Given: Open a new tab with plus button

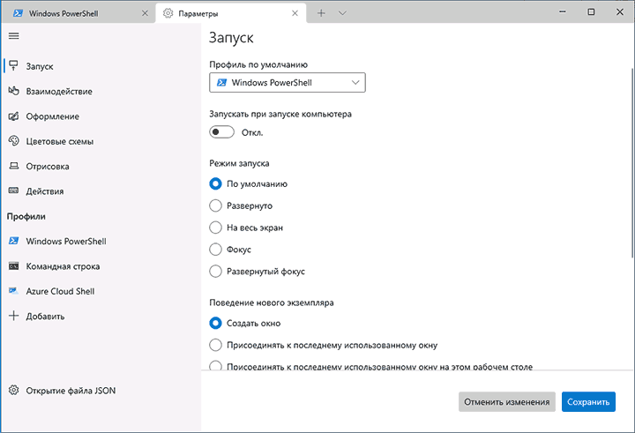Looking at the screenshot, I should [321, 13].
